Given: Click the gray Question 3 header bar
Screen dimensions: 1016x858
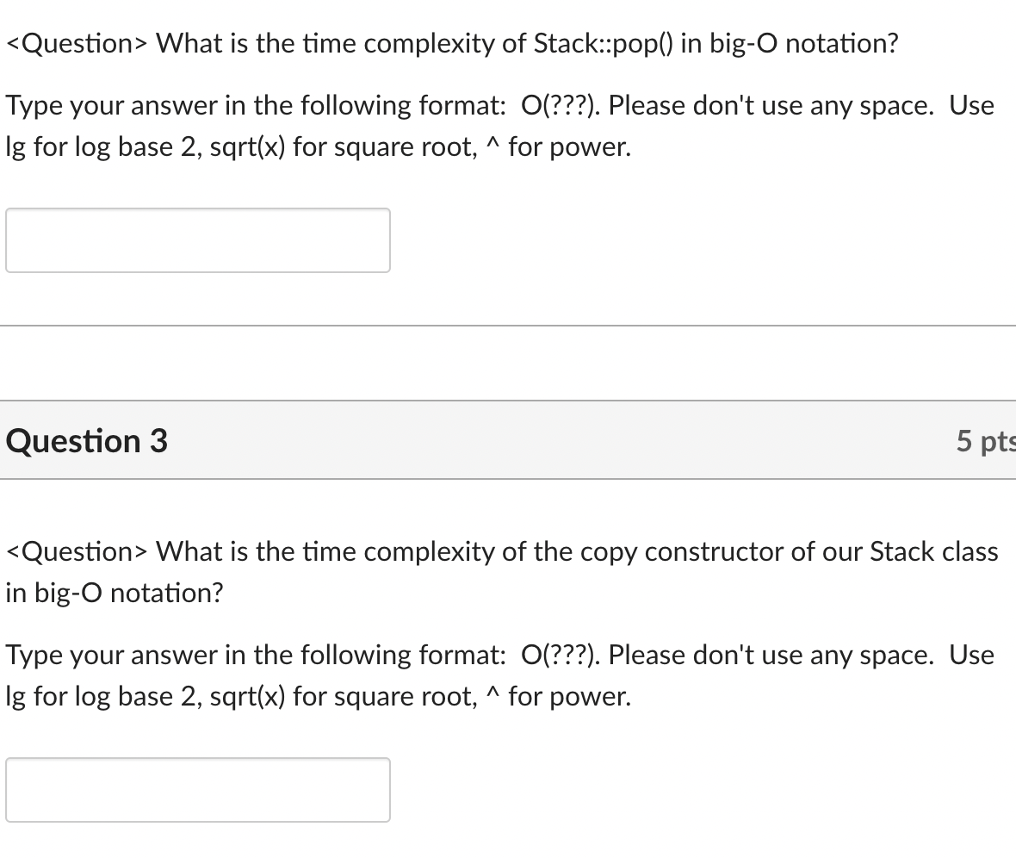Looking at the screenshot, I should (508, 440).
